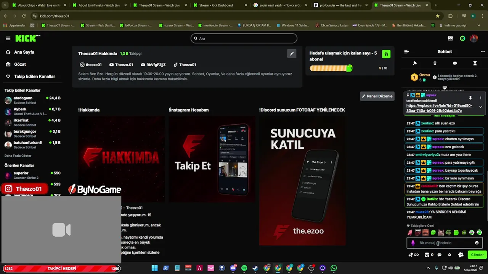
Task: Open the Theezo01 TikTok link
Action: tap(185, 65)
